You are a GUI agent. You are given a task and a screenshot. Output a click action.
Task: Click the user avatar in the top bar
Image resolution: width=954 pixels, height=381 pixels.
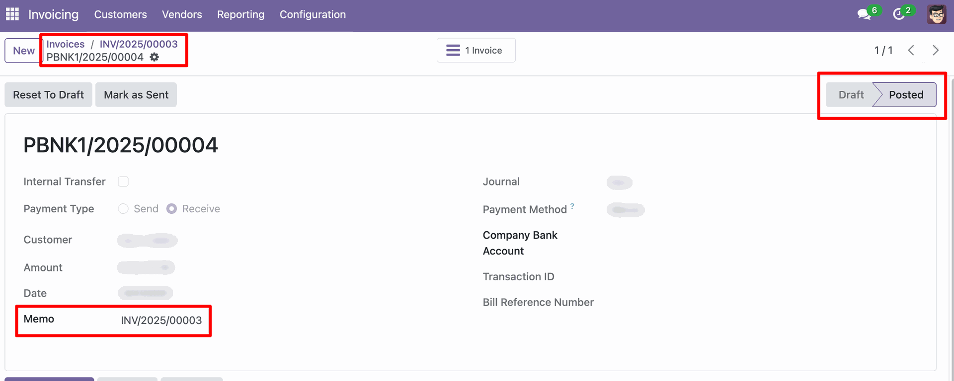pyautogui.click(x=937, y=14)
